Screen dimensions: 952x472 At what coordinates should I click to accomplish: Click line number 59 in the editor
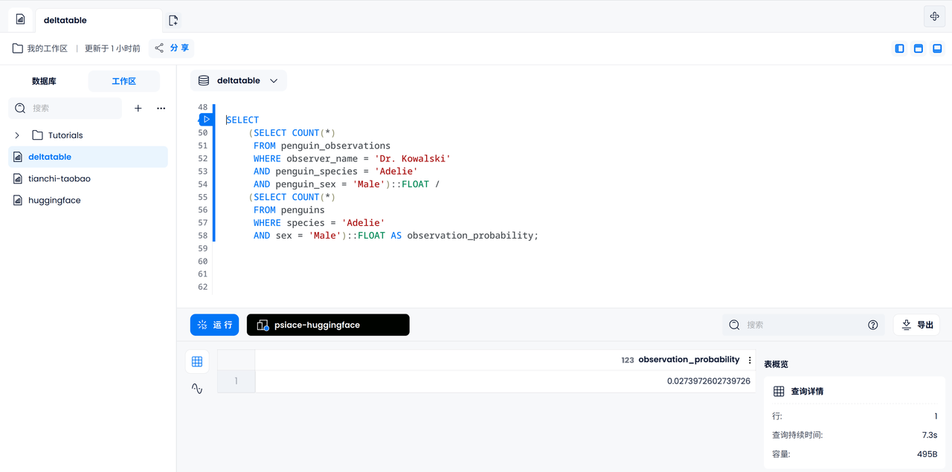pos(202,248)
